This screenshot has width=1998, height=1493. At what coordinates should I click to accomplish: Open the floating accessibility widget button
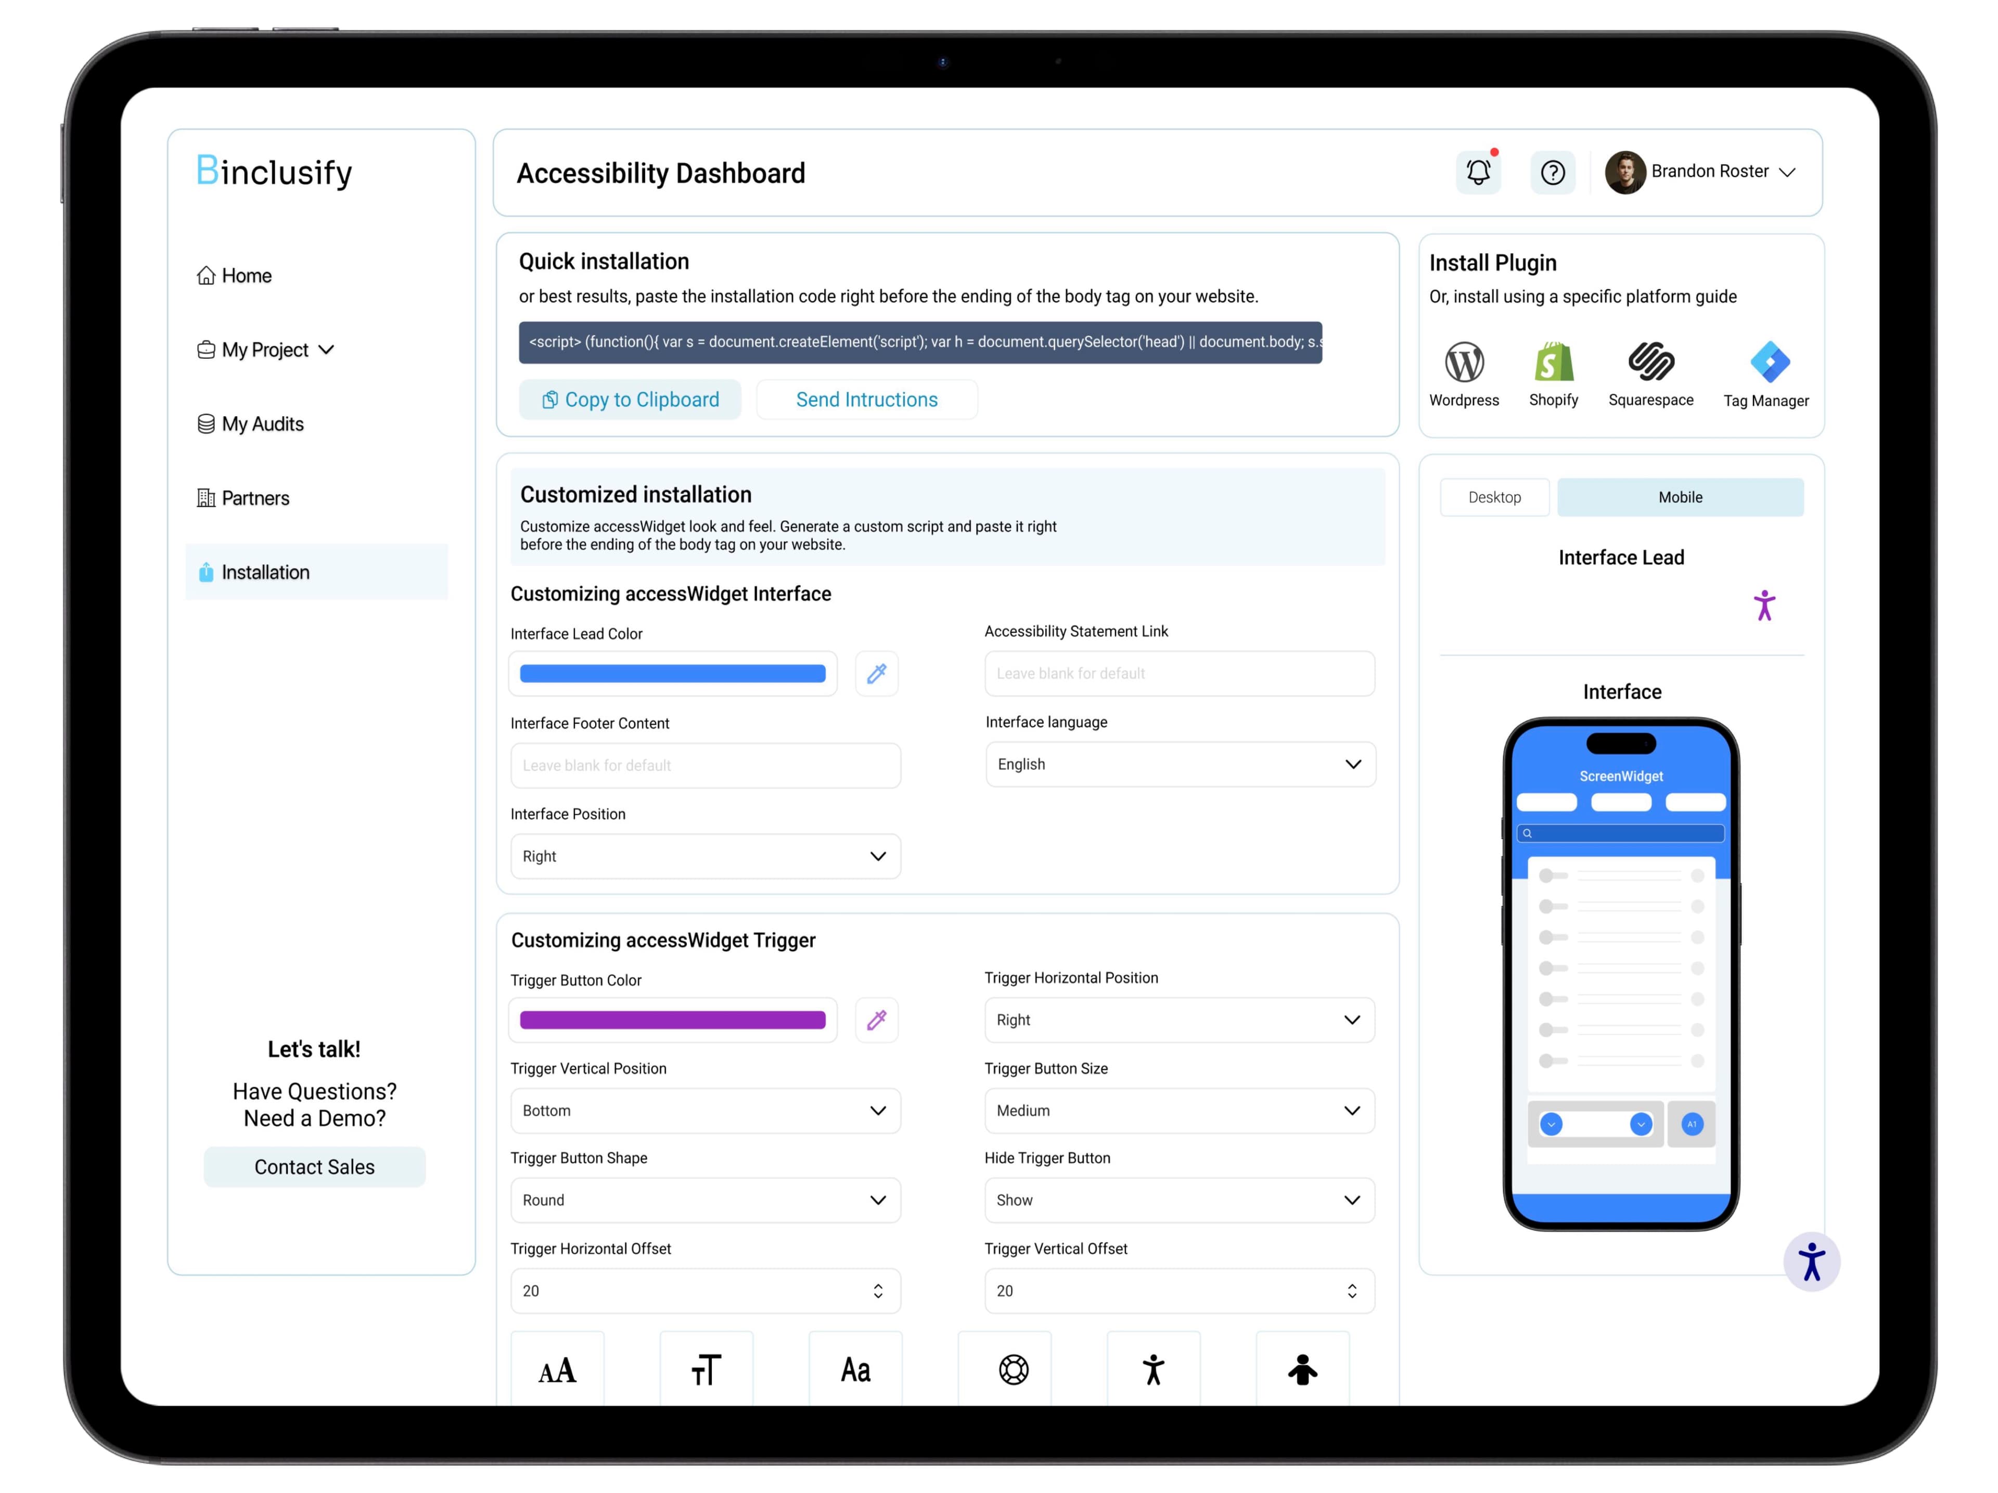[x=1811, y=1262]
